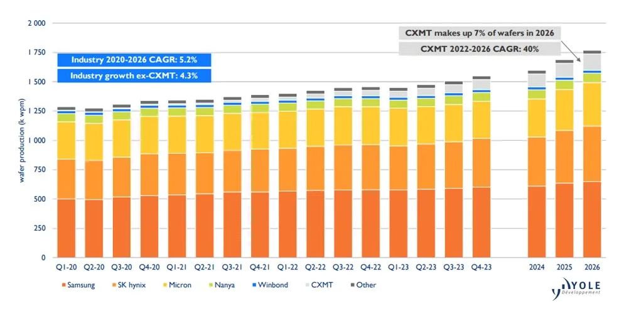Click the Micron segment of the Q2-20 bar
619x311 pixels.
94,142
